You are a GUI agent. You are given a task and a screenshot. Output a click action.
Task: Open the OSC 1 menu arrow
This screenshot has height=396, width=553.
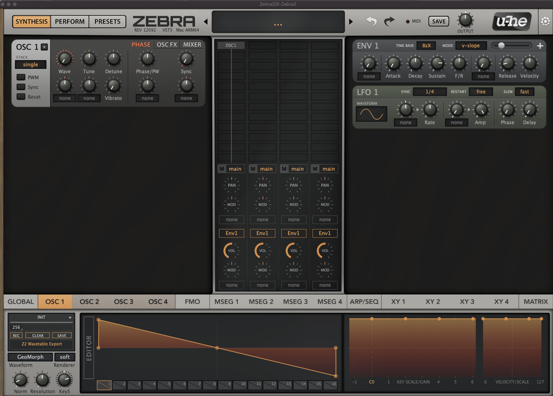(45, 47)
